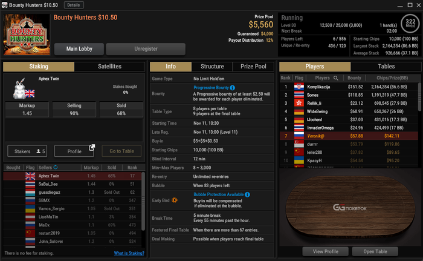Select seller John_Solovei row

pos(73,241)
